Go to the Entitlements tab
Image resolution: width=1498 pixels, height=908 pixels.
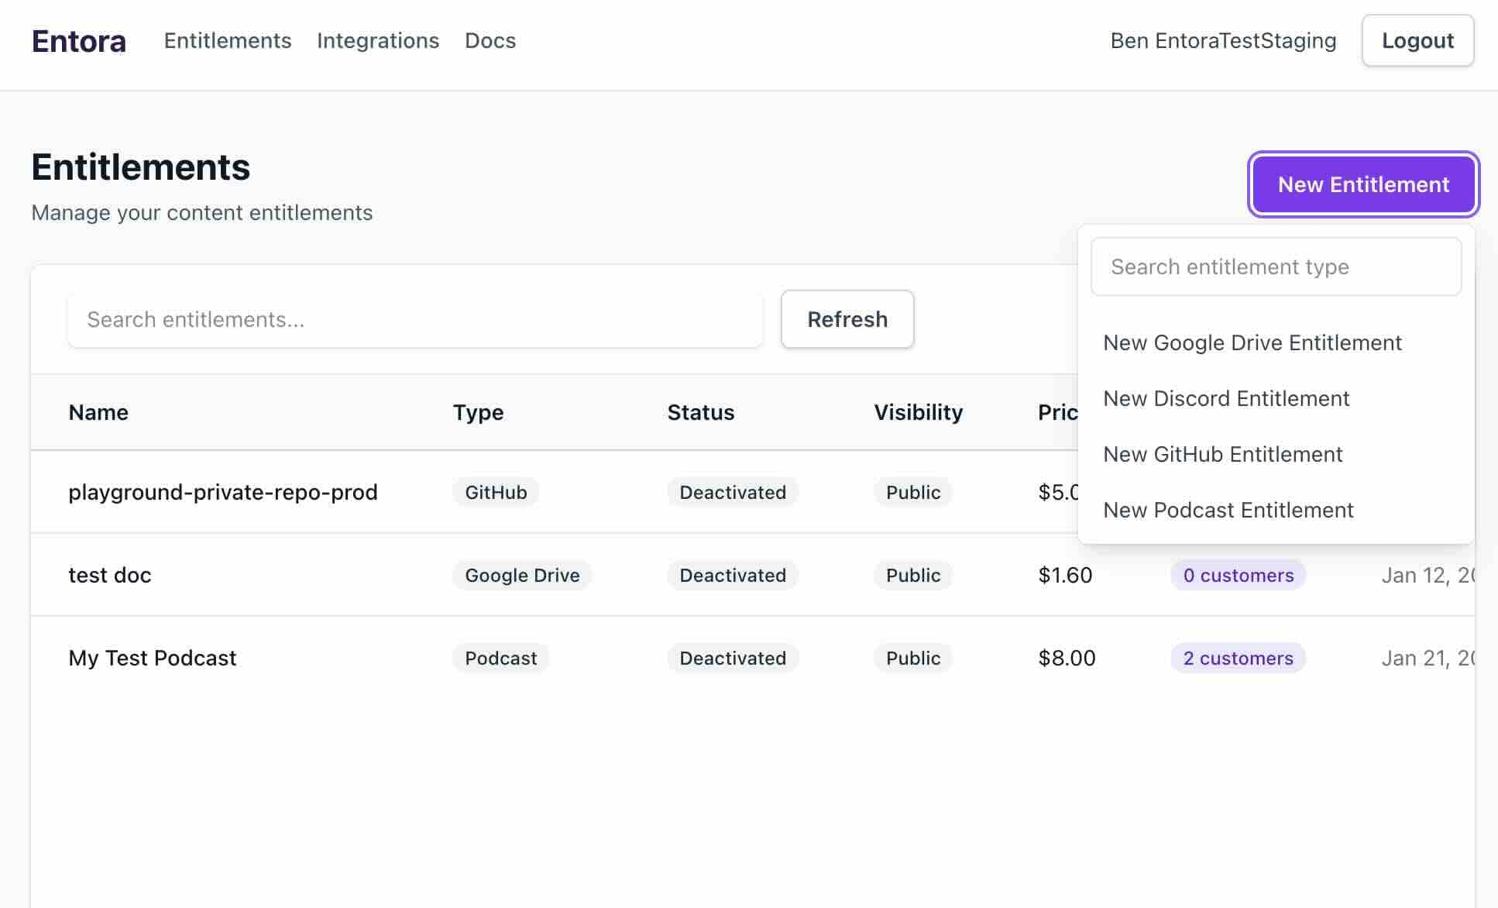(x=228, y=40)
